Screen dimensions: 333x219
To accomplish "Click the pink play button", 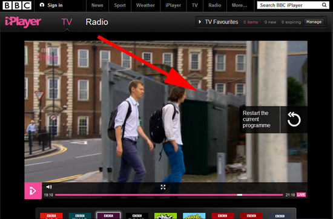I will coord(33,191).
